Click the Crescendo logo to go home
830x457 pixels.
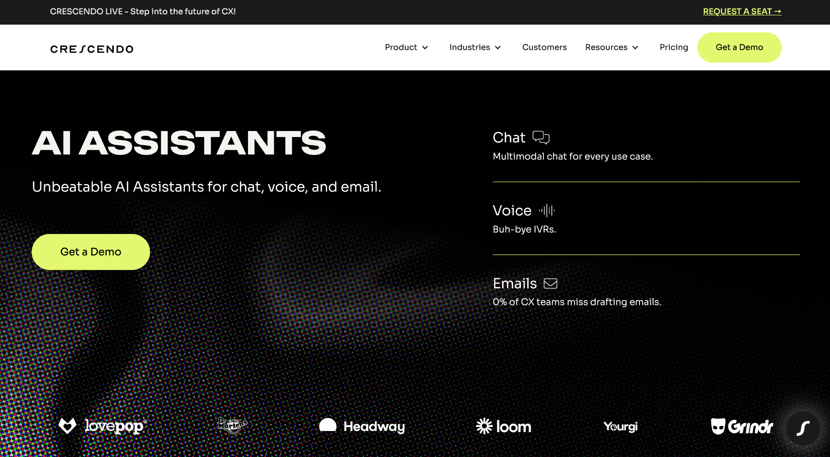(x=92, y=49)
